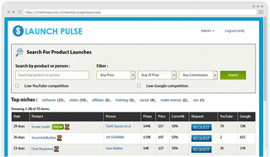Viewport: 270px width, 157px height.
Task: Filter by the make money niche
Action: [171, 100]
